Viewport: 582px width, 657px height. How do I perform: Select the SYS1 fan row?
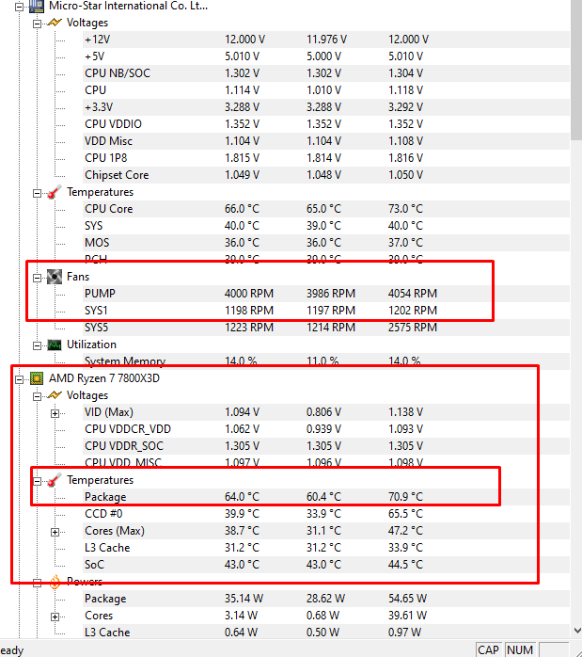tap(326, 311)
